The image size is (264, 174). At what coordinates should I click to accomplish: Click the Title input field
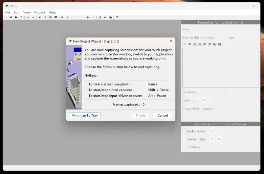225,29
